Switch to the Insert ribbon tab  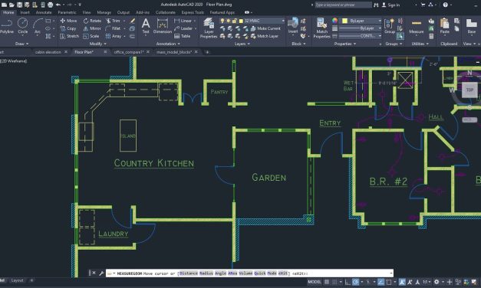25,12
